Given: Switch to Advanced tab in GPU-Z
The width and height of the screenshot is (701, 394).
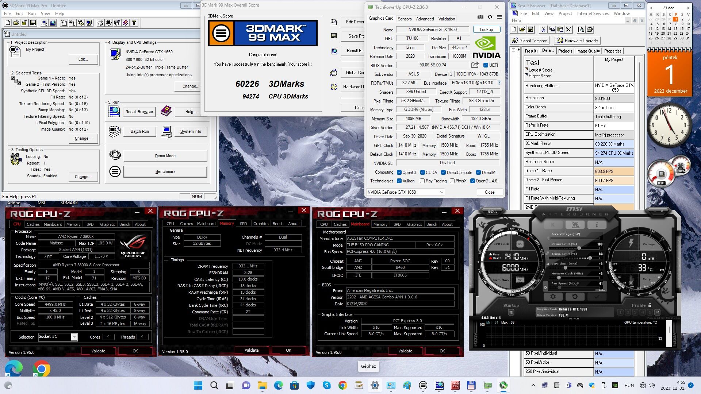Looking at the screenshot, I should [425, 19].
